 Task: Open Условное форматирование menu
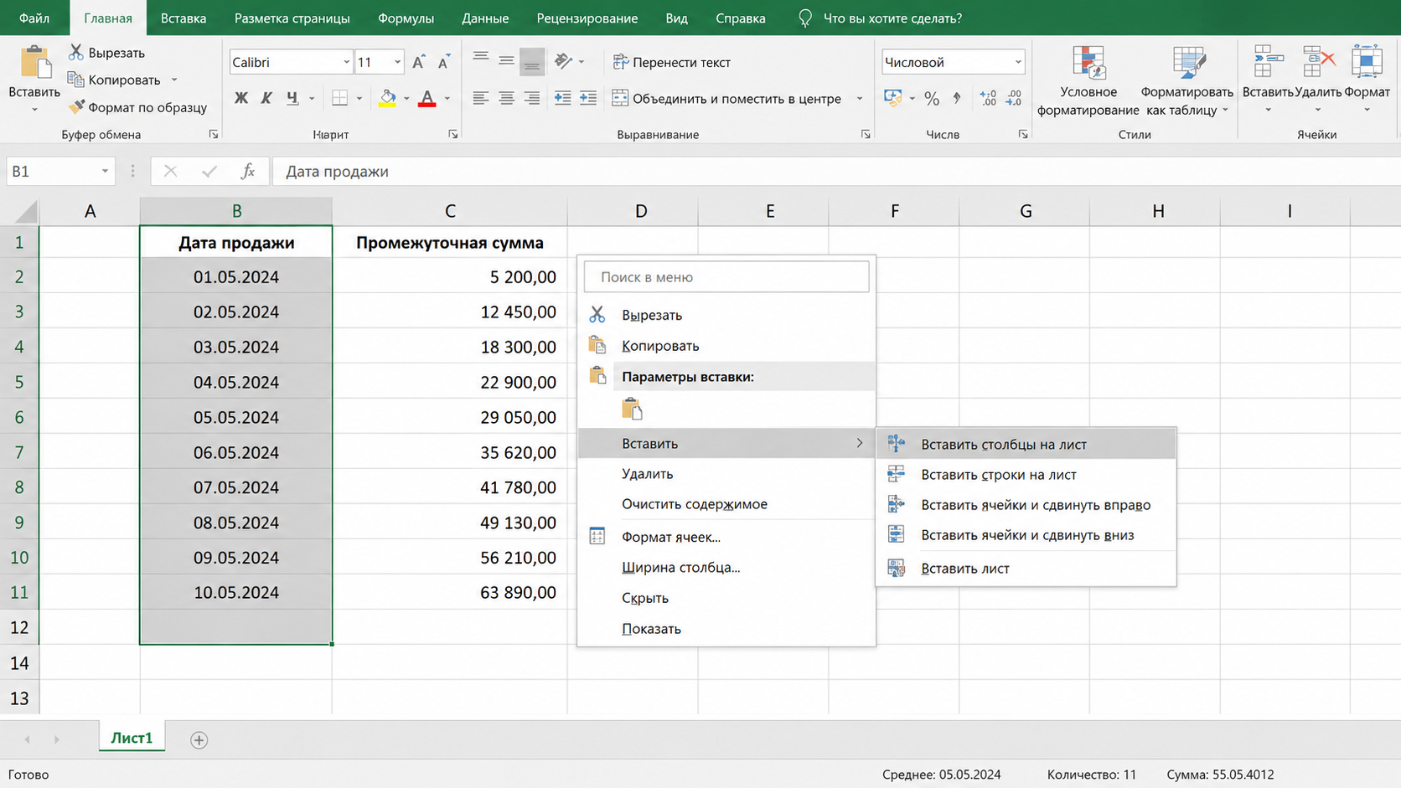1088,81
